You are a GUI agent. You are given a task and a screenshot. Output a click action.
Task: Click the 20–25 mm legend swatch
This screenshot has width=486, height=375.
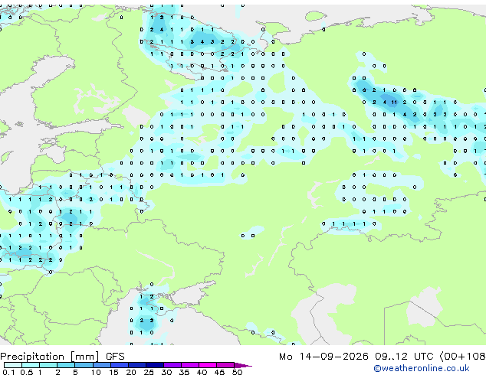[x=137, y=365]
